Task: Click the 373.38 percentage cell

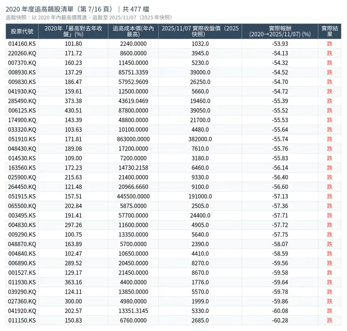Action: 73,101
